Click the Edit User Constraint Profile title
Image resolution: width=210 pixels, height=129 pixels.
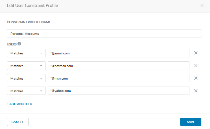(x=33, y=6)
